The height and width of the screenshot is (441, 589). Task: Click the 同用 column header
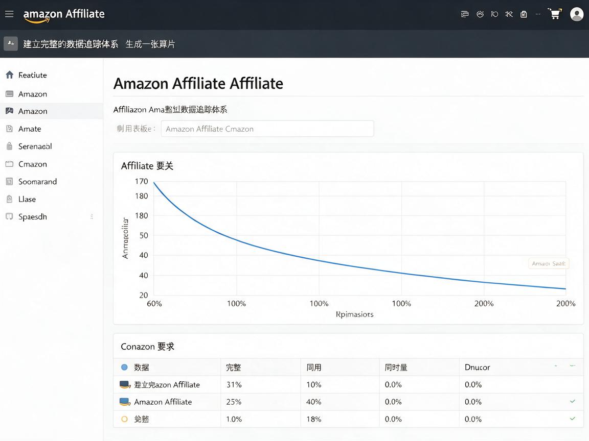(313, 367)
